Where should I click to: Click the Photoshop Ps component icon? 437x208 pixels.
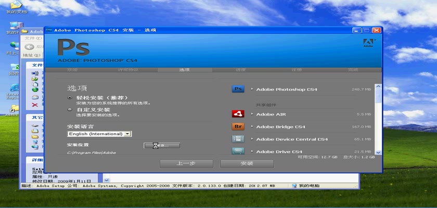(x=238, y=89)
